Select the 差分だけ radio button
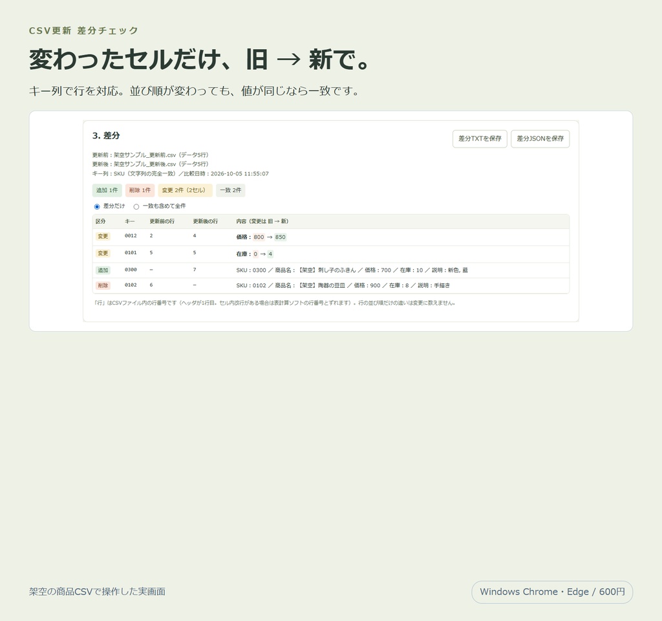 pos(97,206)
